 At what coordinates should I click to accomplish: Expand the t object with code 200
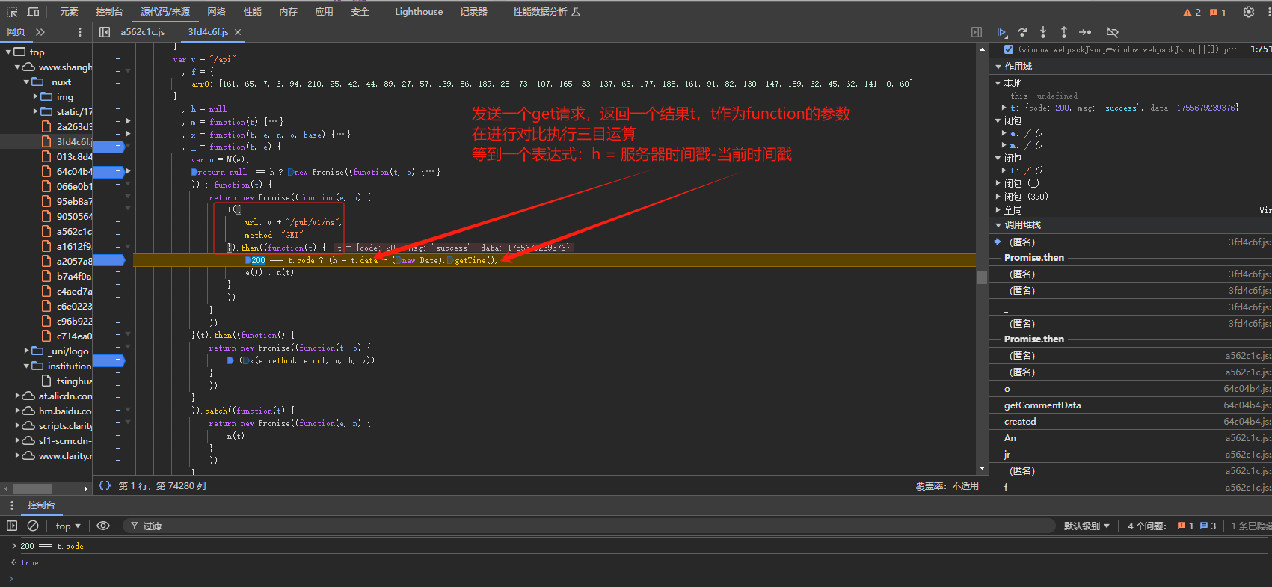1004,108
